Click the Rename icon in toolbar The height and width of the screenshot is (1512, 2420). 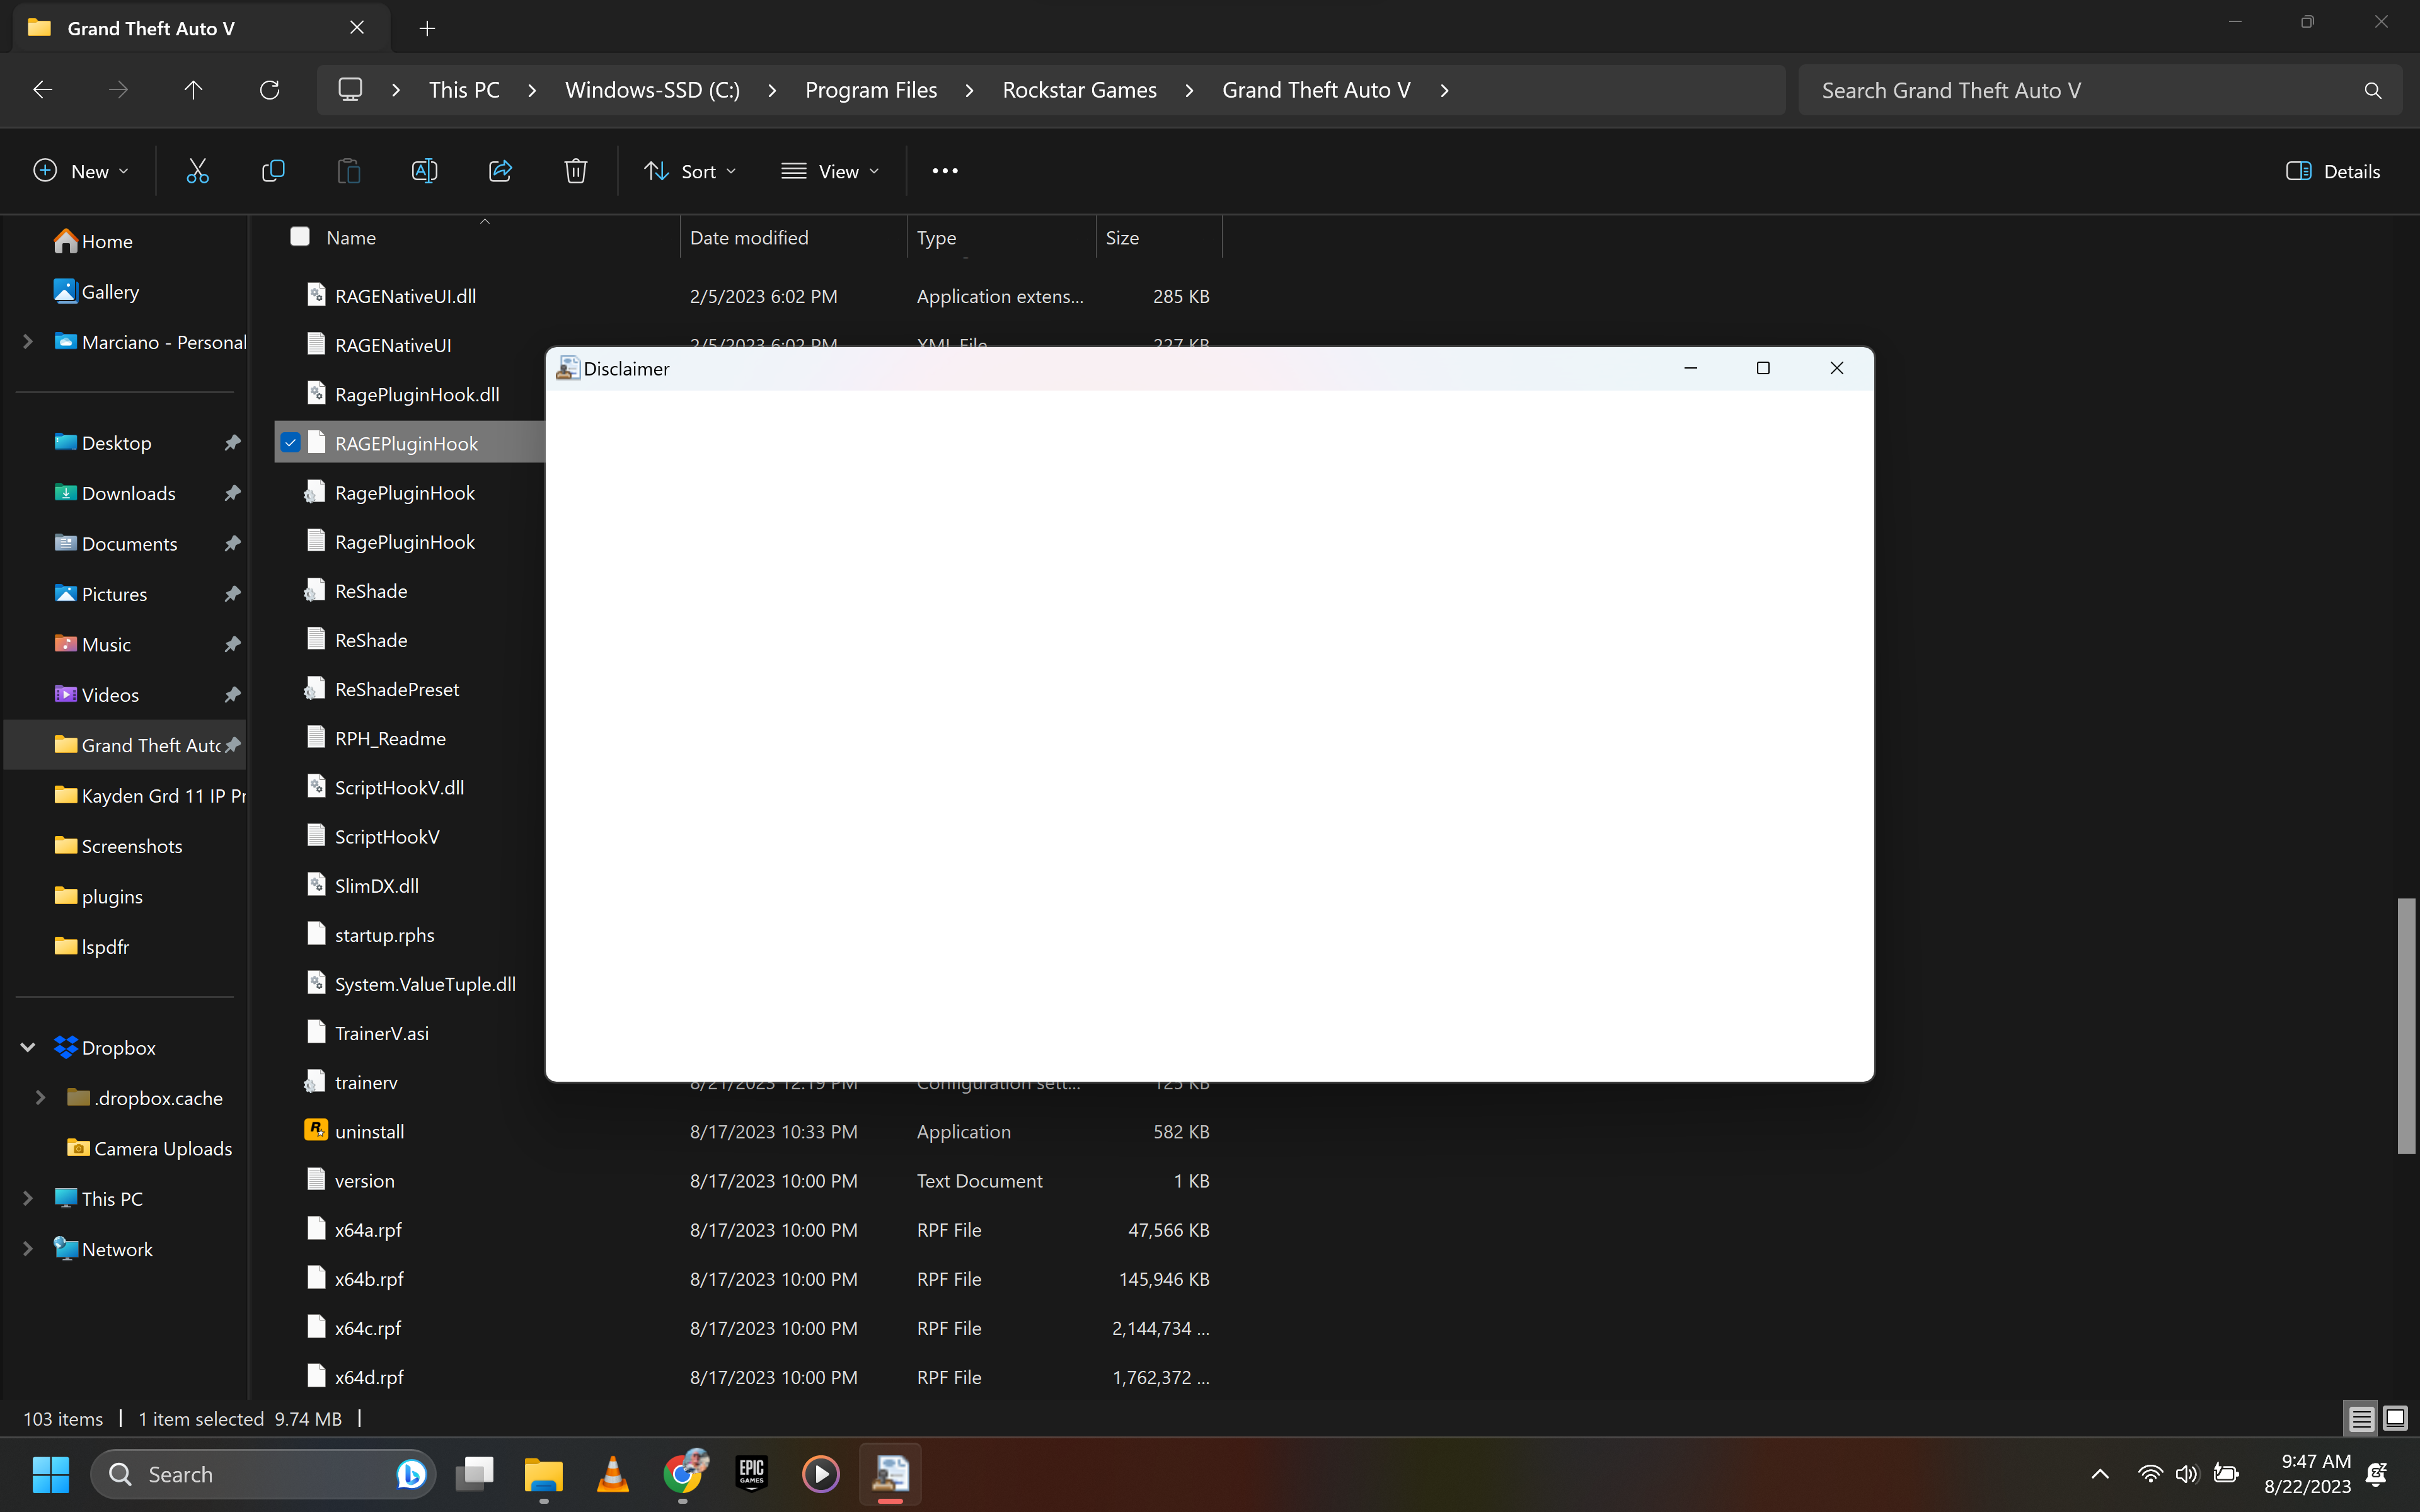424,171
